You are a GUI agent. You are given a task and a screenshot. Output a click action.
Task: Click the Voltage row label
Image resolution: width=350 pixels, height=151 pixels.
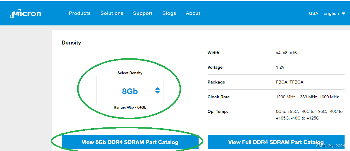(215, 67)
